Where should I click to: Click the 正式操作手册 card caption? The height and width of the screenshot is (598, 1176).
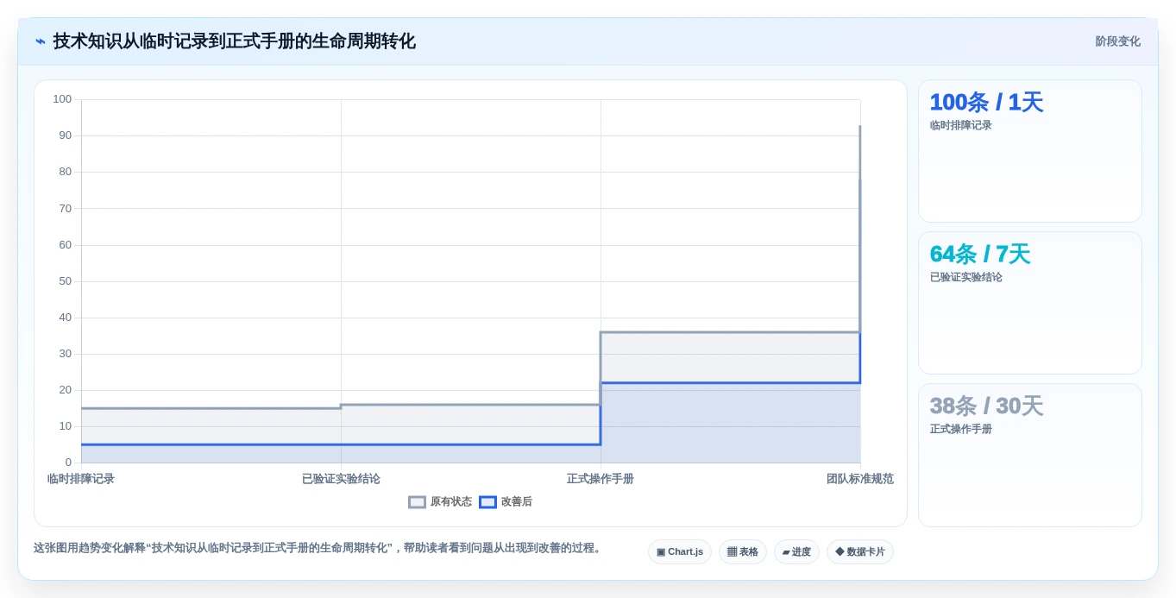click(960, 429)
